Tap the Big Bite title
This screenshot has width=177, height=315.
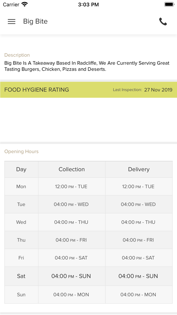coord(35,22)
